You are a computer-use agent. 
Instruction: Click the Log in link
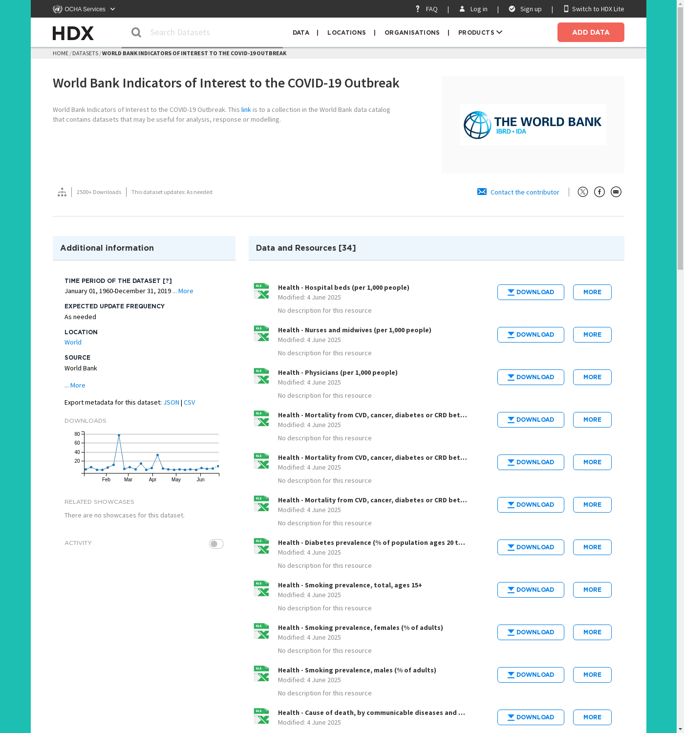[x=479, y=9]
